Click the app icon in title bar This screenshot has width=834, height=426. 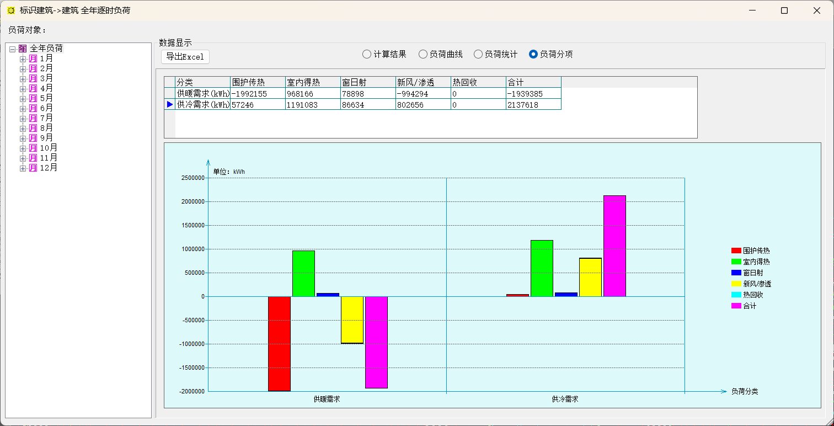click(x=11, y=10)
